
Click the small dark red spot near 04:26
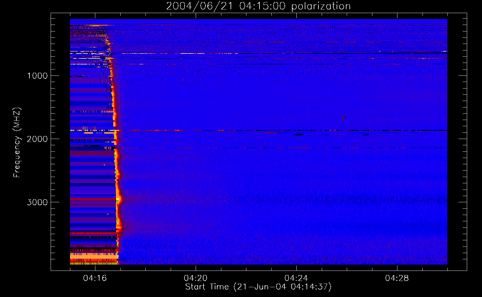click(x=343, y=118)
